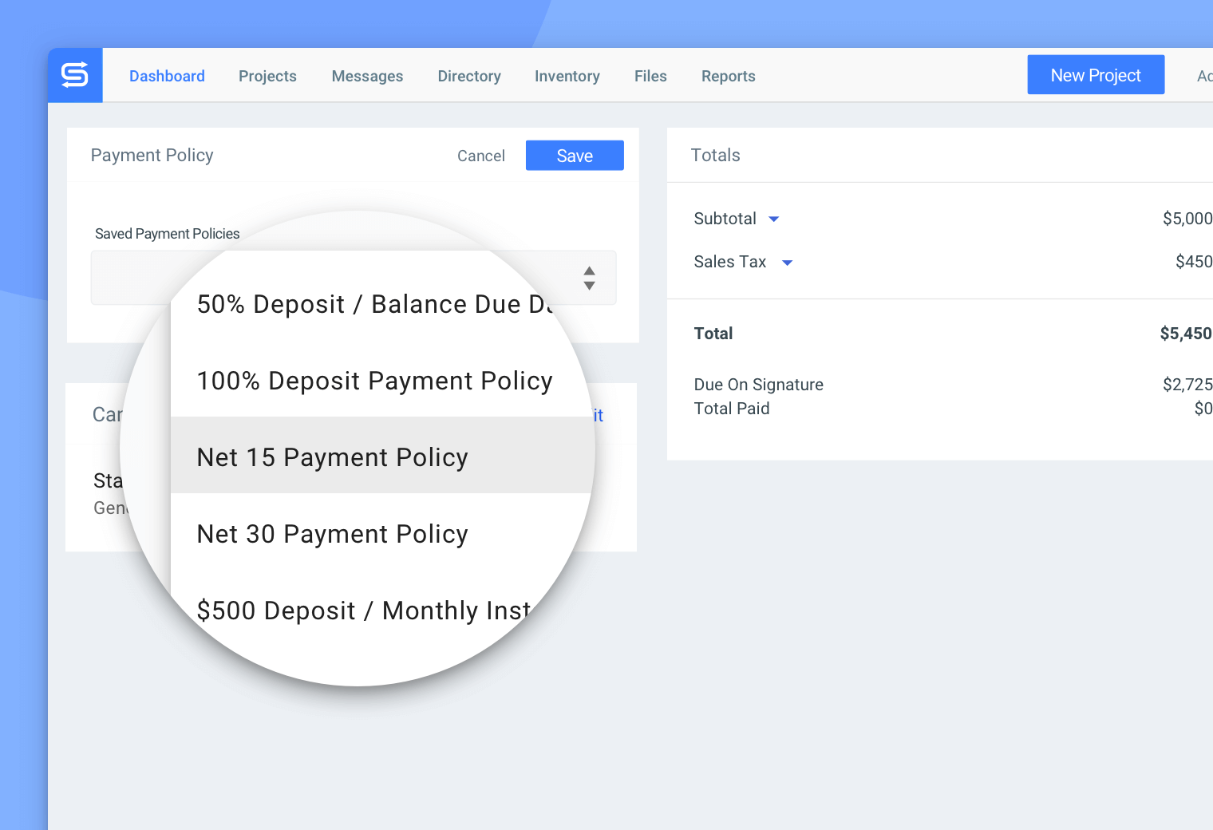Go to the Projects tab
The width and height of the screenshot is (1213, 830).
(267, 76)
